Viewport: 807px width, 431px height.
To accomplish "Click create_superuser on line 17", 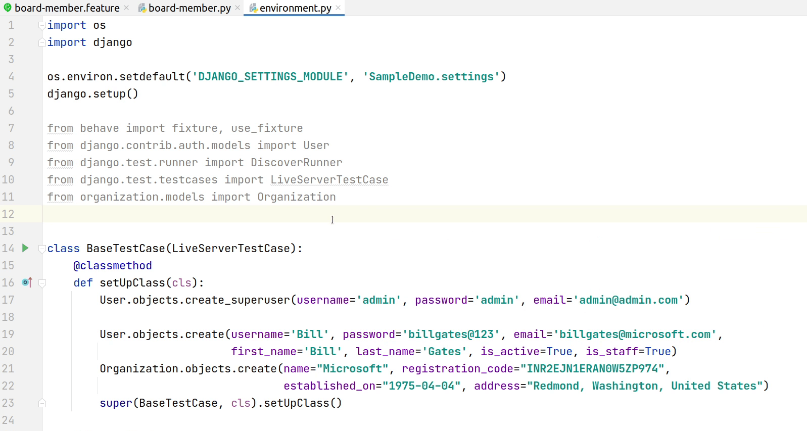I will click(238, 300).
